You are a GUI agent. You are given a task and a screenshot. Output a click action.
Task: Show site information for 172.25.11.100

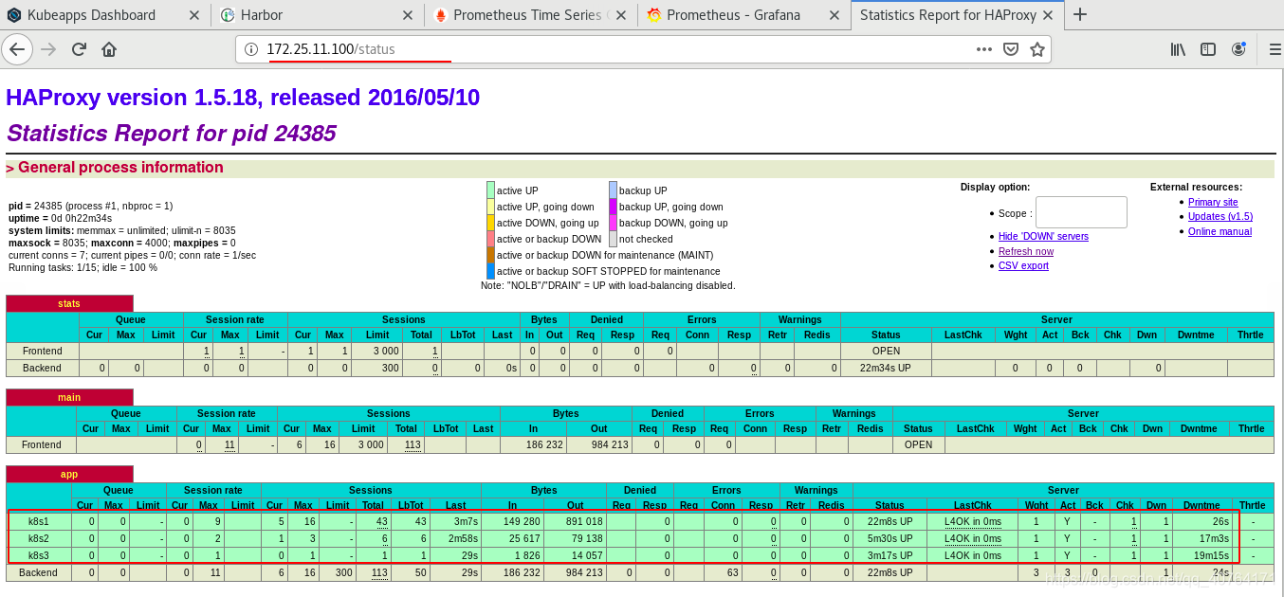click(250, 49)
